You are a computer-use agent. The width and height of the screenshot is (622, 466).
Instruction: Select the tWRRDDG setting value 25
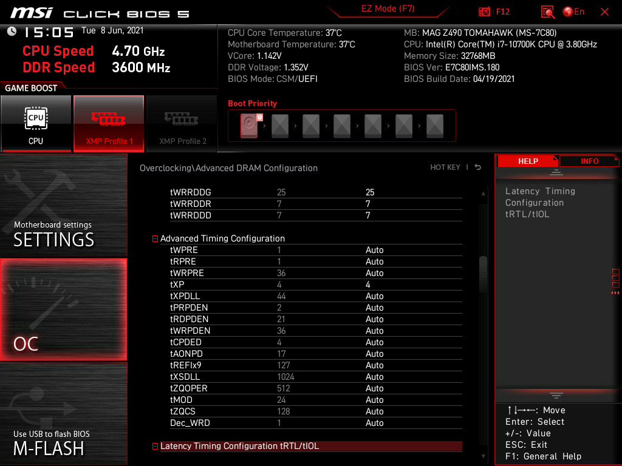[x=370, y=192]
